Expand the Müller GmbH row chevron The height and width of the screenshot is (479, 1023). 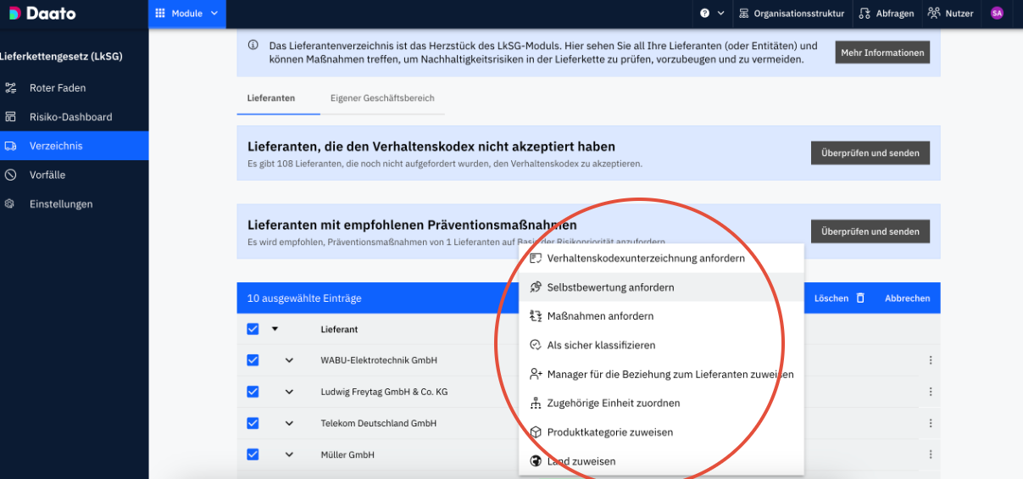pyautogui.click(x=289, y=454)
